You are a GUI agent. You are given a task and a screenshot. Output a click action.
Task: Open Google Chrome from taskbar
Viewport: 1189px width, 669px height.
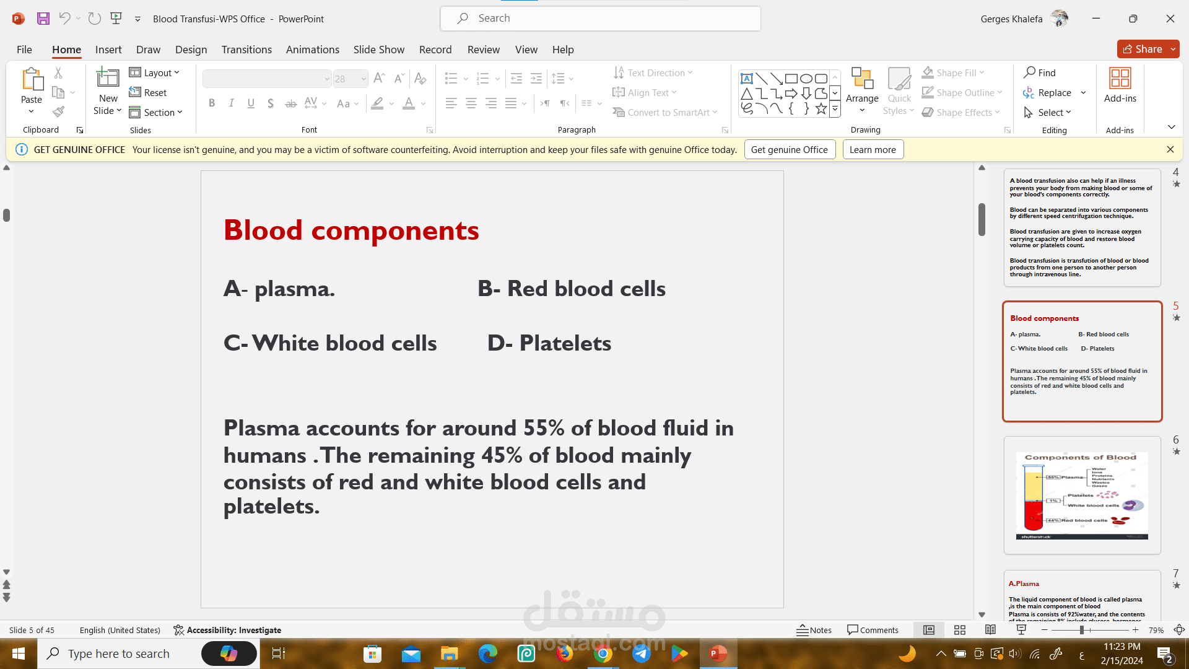coord(603,654)
